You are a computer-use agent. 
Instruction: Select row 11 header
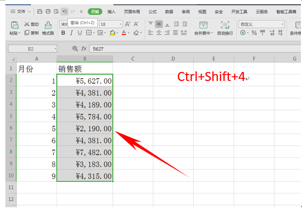11,187
